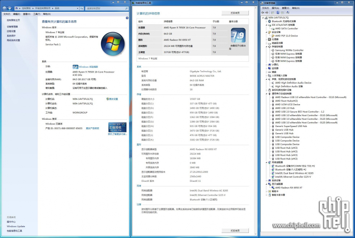Collapse the 存储控制器 node
The height and width of the screenshot is (238, 355).
[x=267, y=47]
